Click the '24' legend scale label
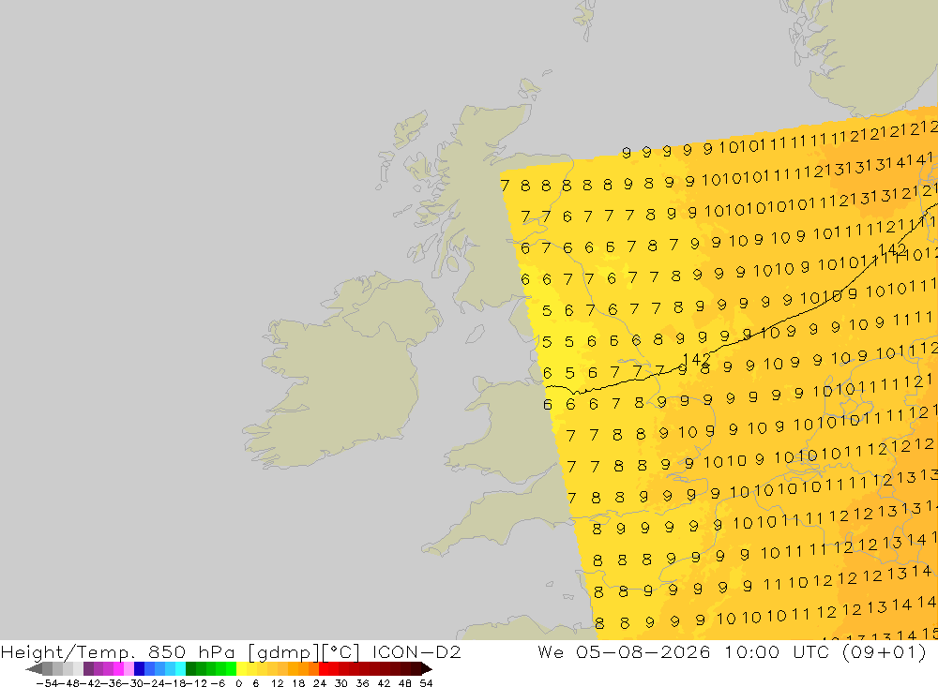Screen dimensions: 938x687 pyautogui.click(x=320, y=683)
